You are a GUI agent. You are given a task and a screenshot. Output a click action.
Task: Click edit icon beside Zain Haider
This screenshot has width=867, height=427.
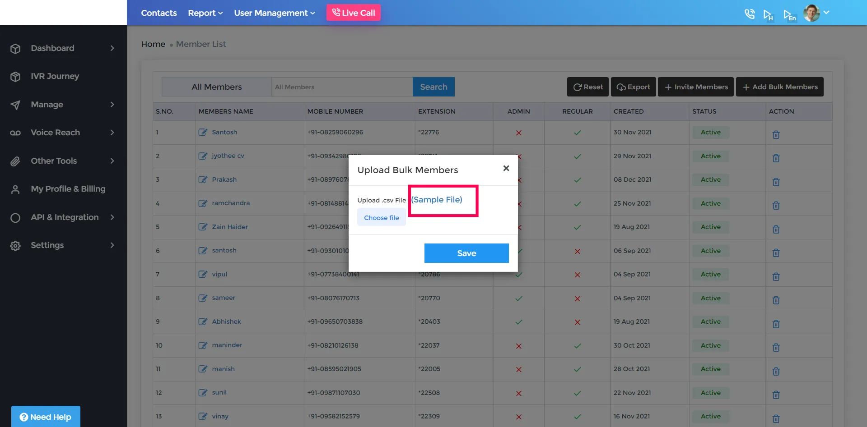point(203,227)
